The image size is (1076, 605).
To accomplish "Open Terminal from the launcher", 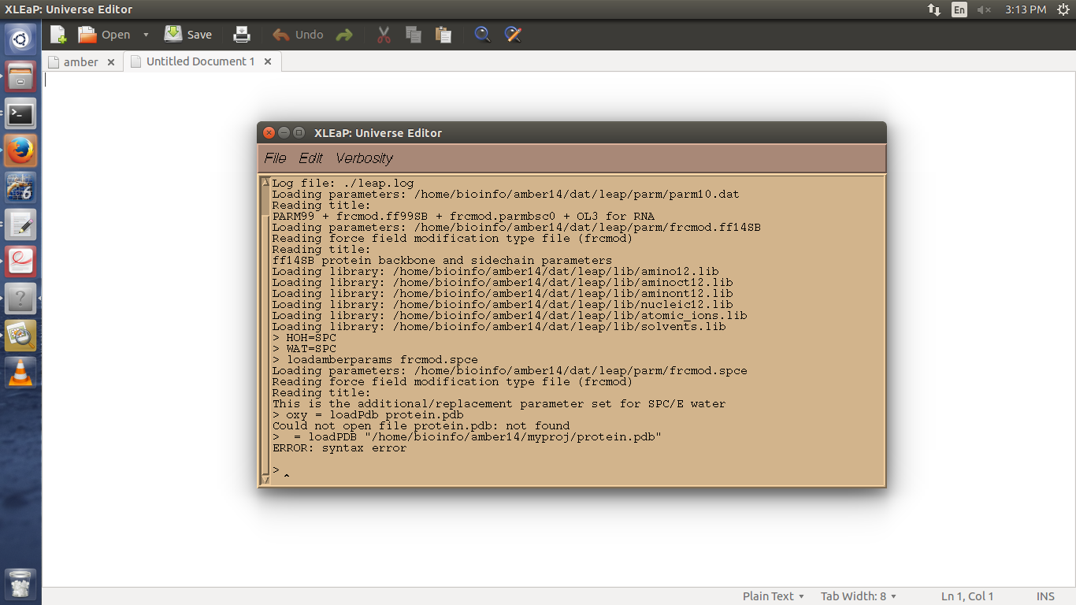I will pyautogui.click(x=20, y=113).
